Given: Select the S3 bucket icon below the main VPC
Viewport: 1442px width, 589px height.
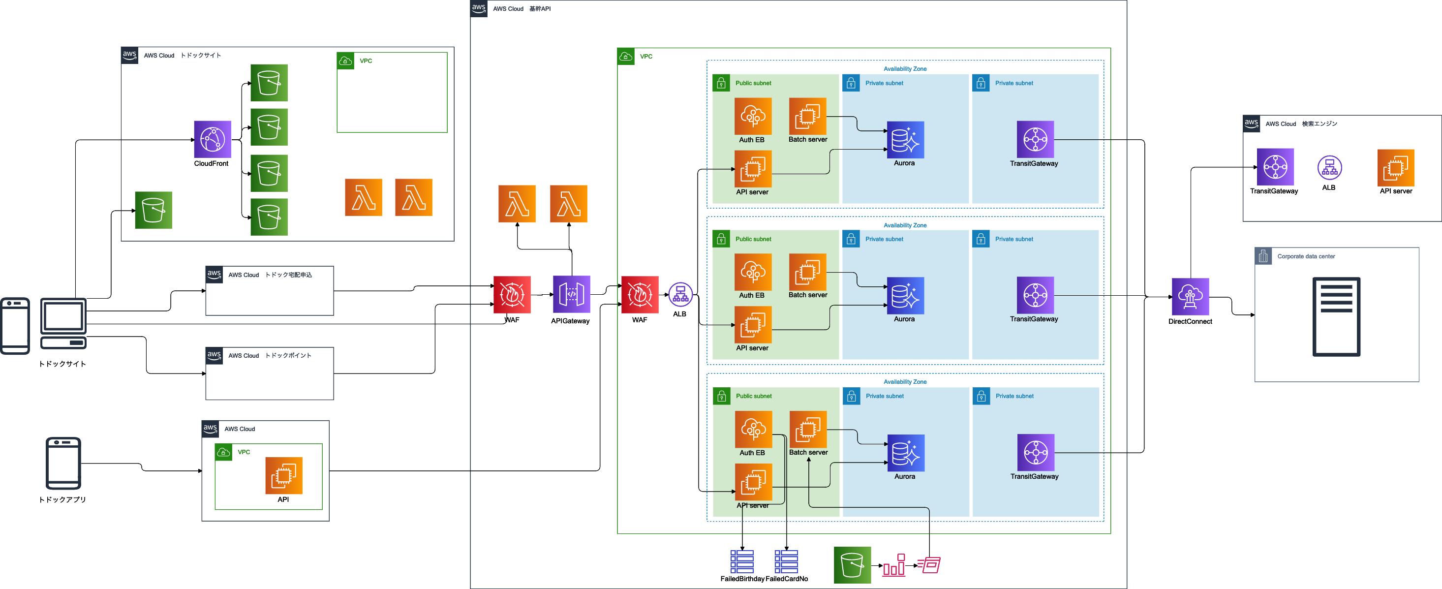Looking at the screenshot, I should 852,565.
